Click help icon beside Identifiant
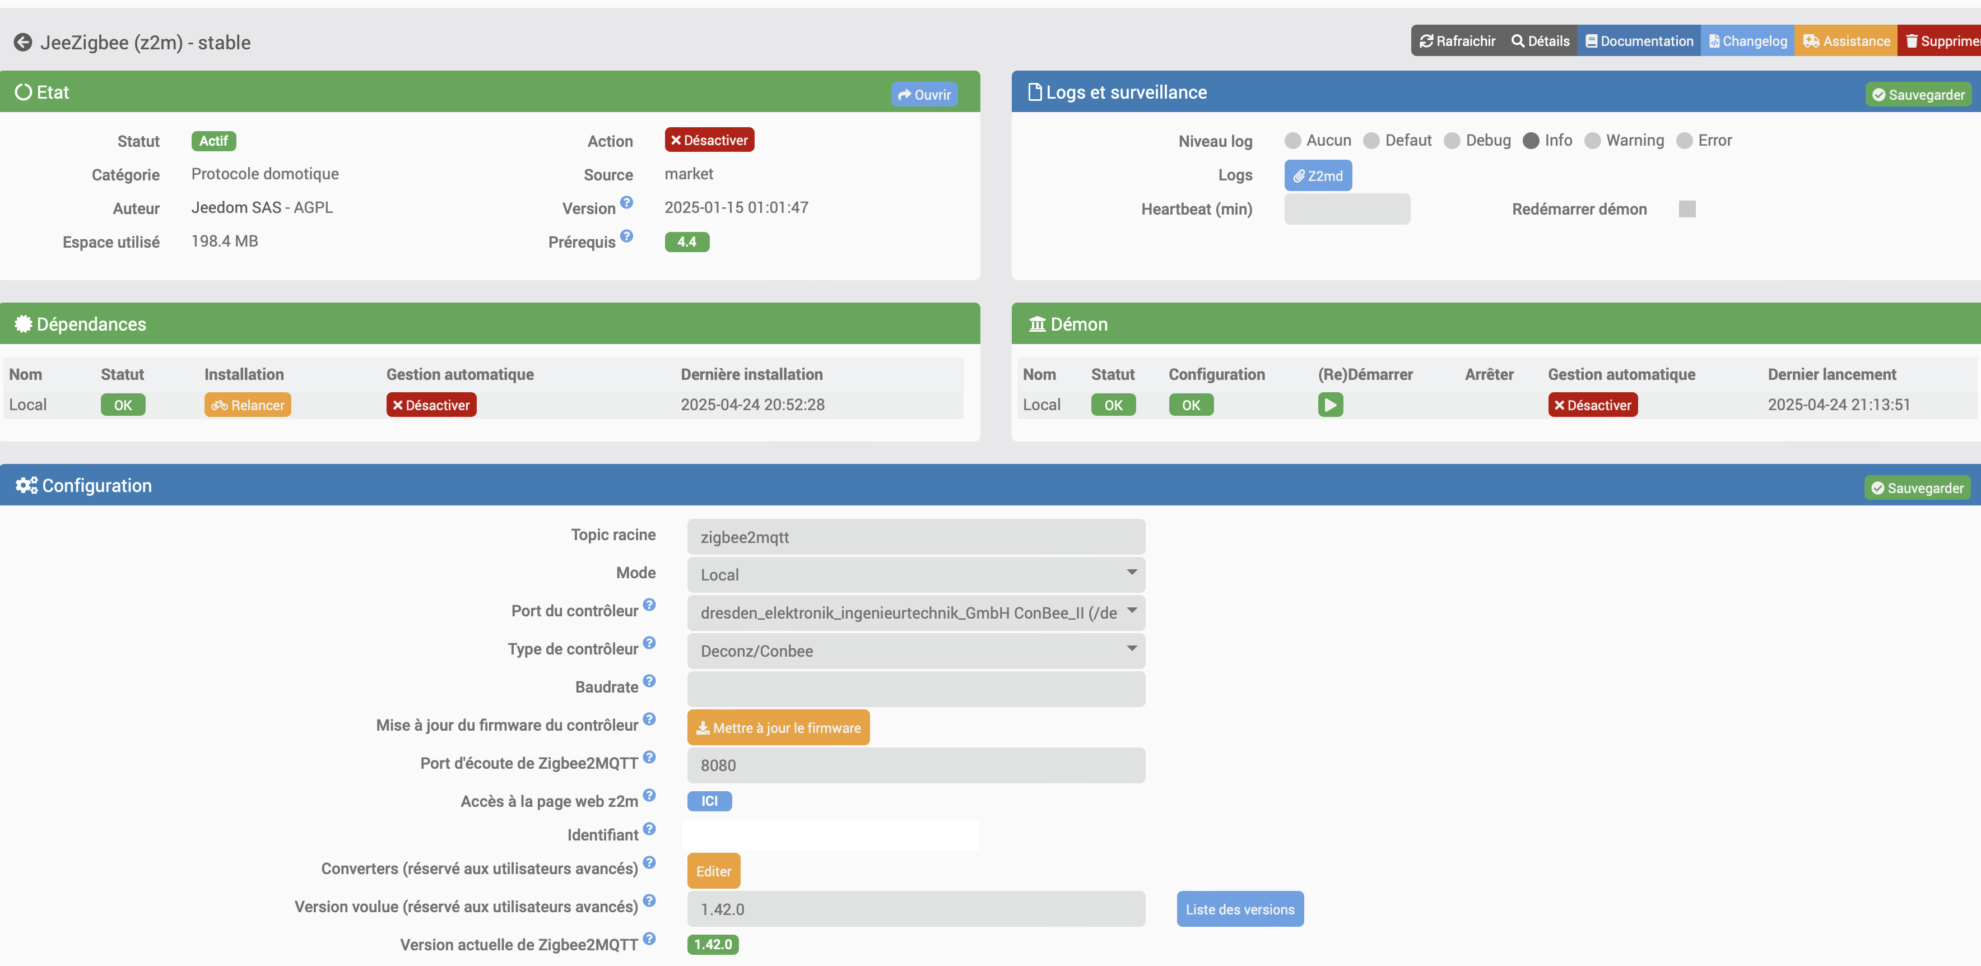Screen dimensions: 1981x966 [649, 829]
